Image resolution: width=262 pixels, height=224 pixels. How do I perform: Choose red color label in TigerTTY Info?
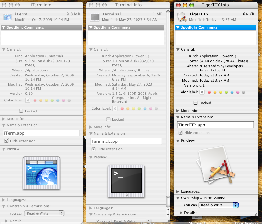click(209, 92)
